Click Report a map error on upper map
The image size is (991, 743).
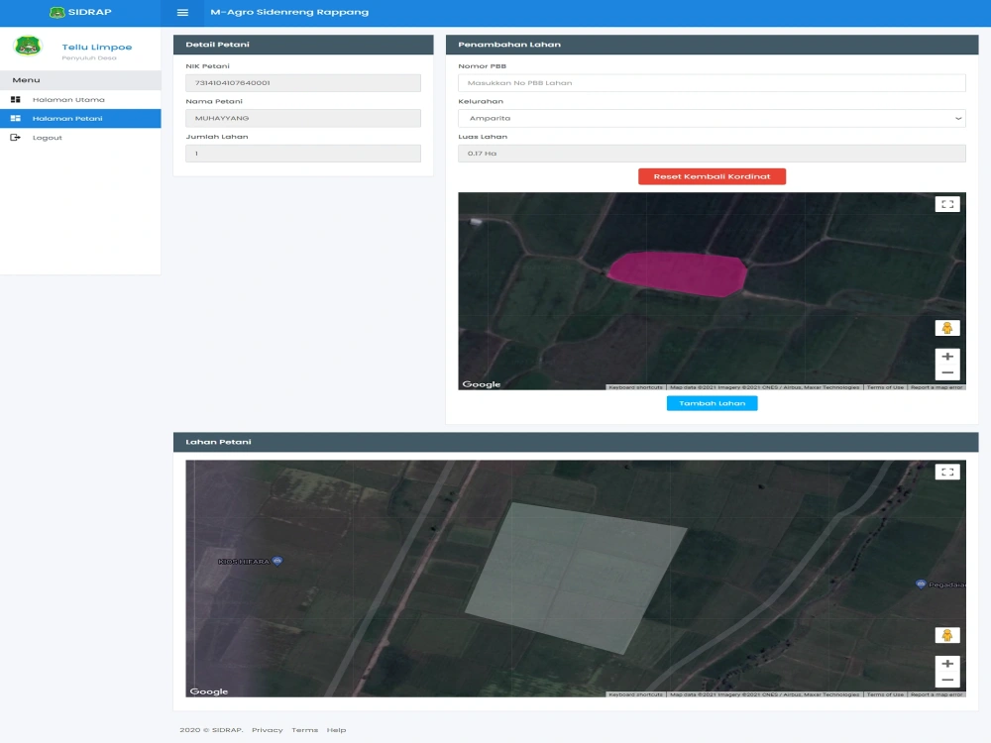(x=936, y=387)
